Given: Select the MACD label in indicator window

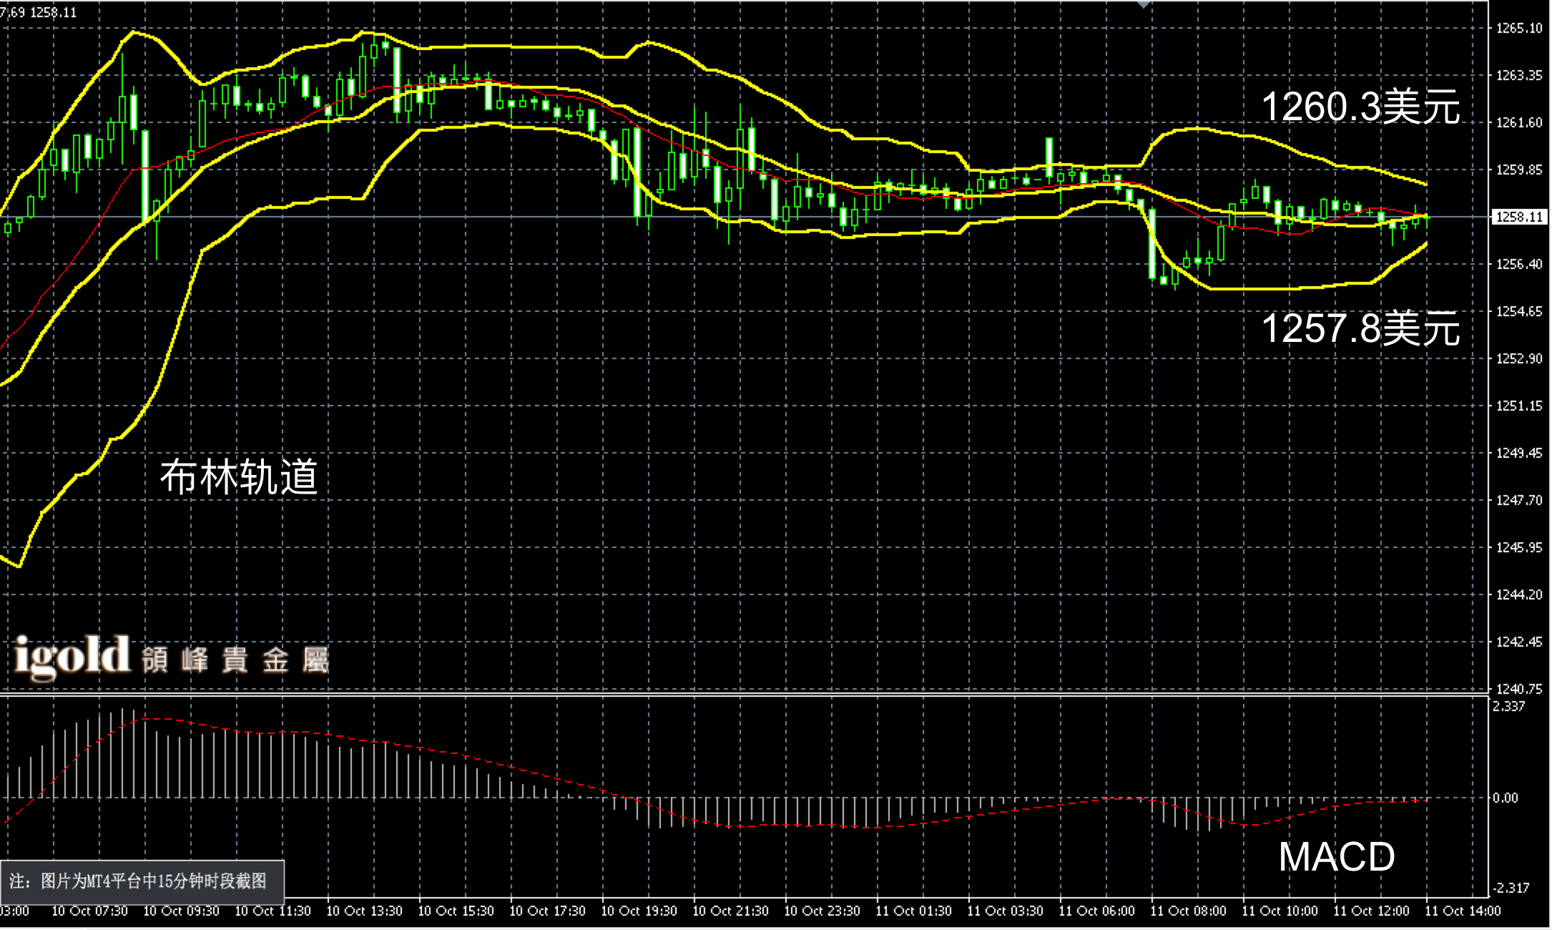Looking at the screenshot, I should point(1336,856).
